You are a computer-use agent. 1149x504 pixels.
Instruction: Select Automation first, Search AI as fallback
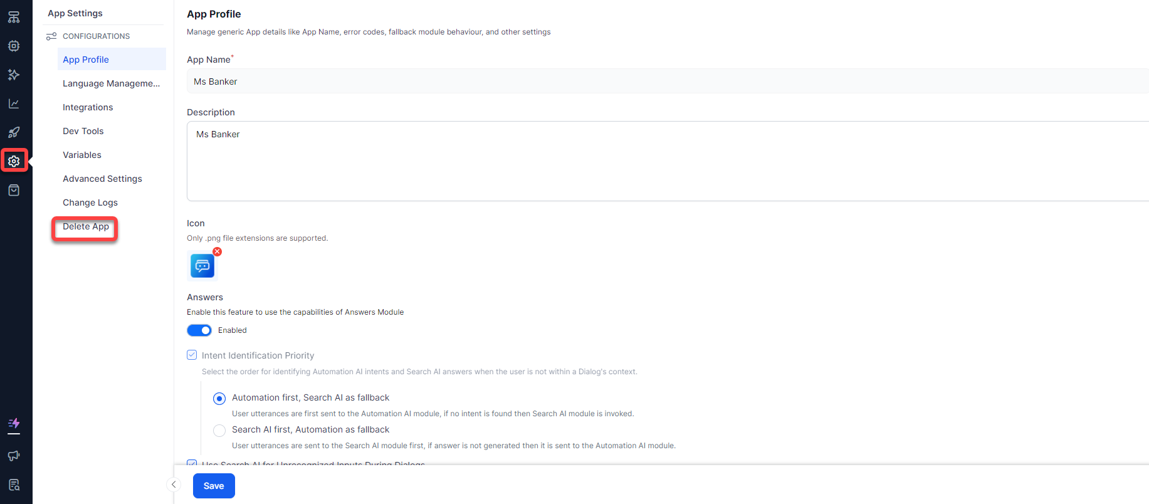[219, 399]
